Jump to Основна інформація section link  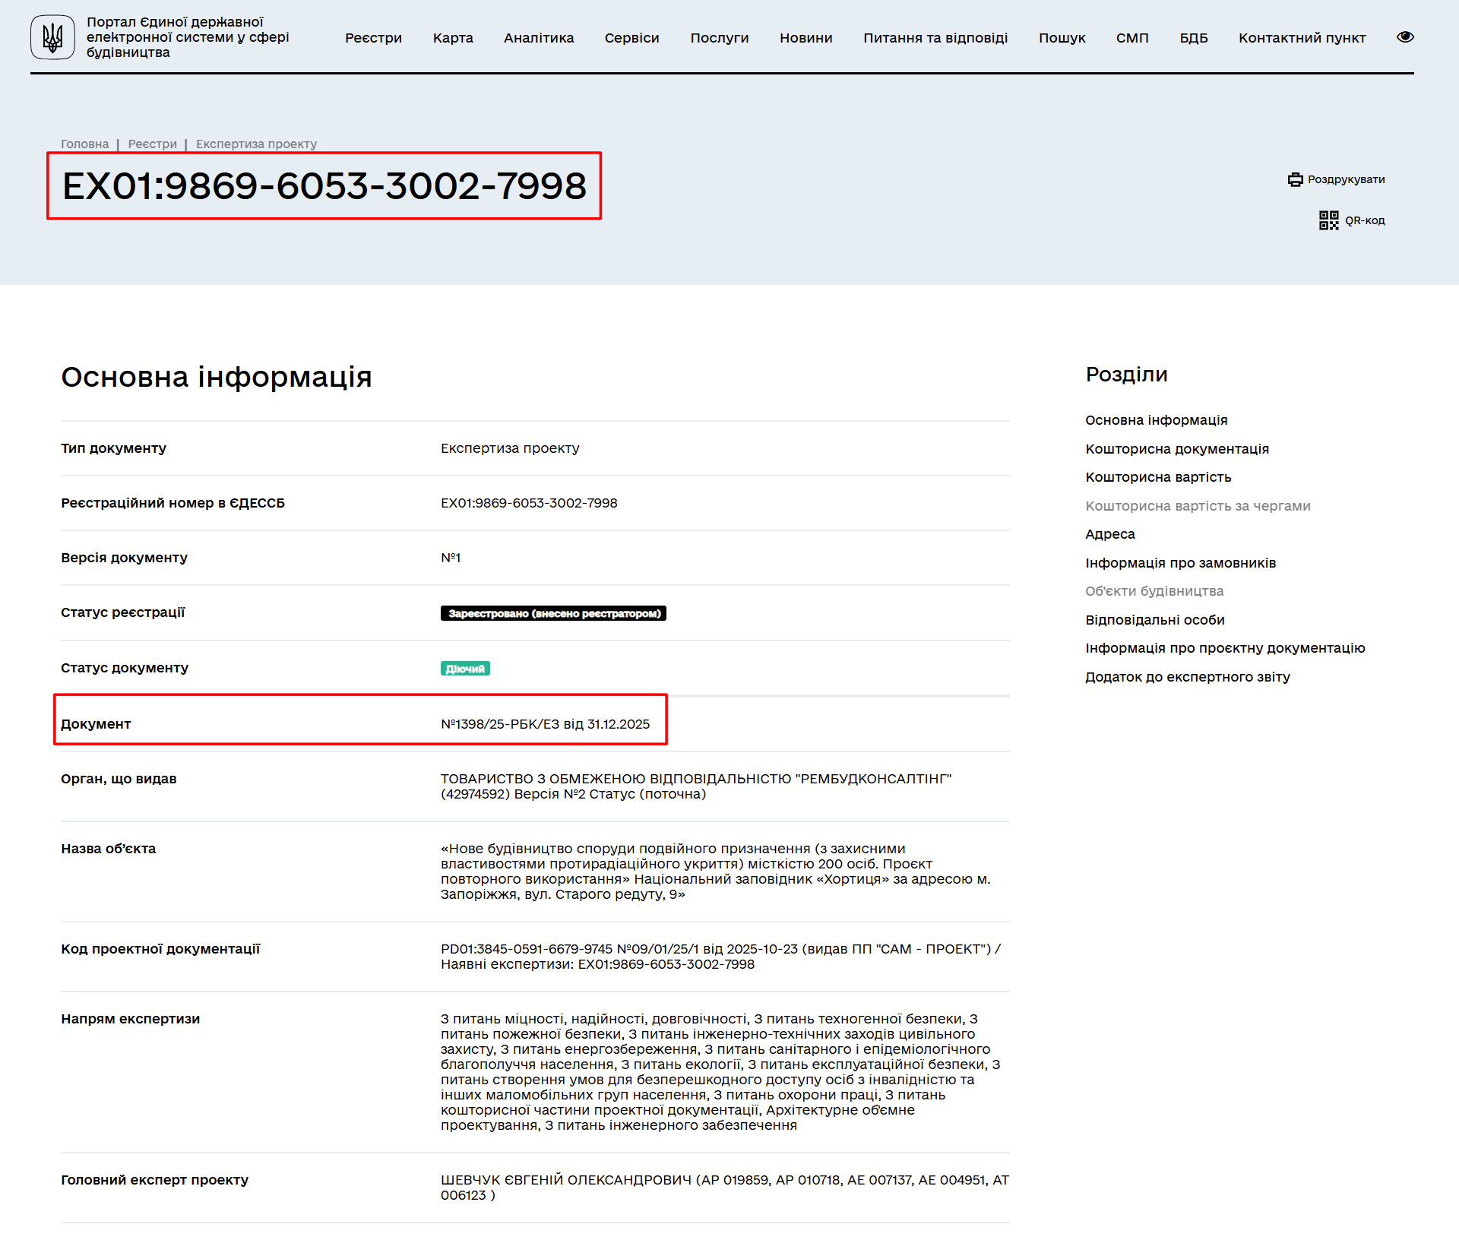tap(1156, 420)
